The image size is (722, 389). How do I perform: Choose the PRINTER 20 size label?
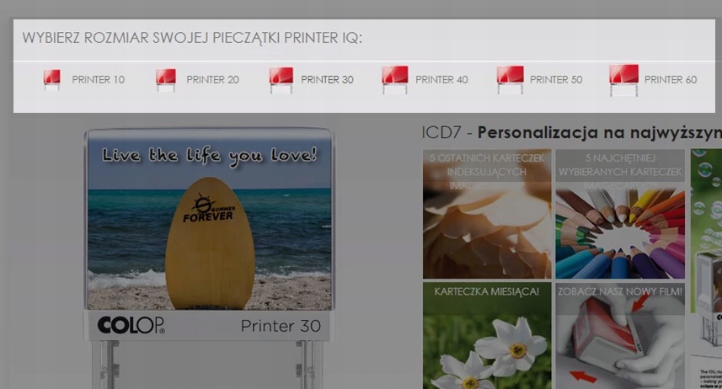213,80
